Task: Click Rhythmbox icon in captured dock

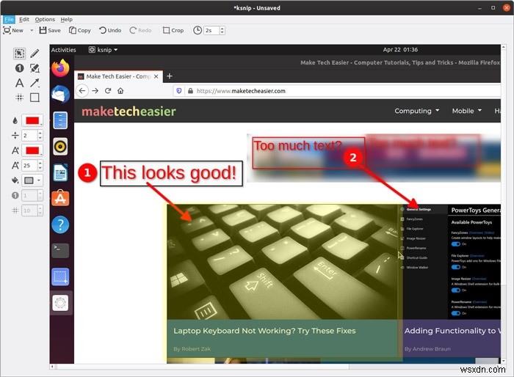Action: [x=60, y=147]
